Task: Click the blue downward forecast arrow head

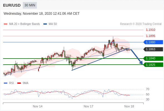Action: pyautogui.click(x=141, y=63)
